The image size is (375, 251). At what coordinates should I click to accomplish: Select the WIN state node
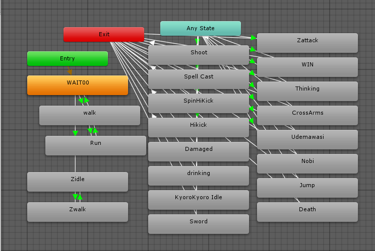(307, 67)
